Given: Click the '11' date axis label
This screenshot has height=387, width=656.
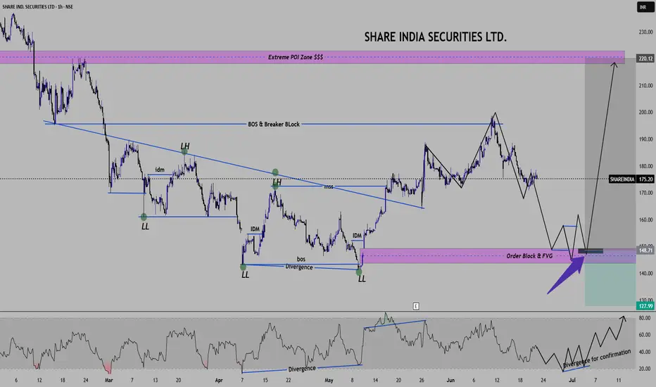Looking at the screenshot, I should coord(619,380).
